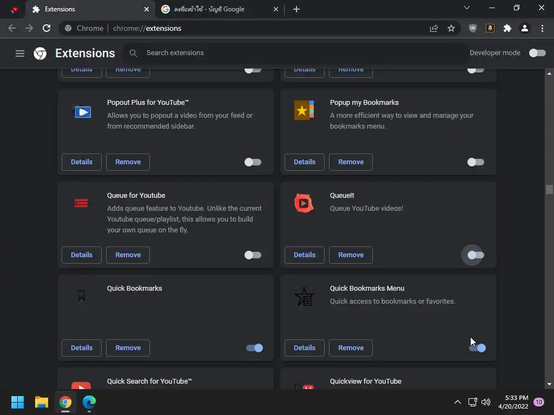Remove Popout Plus for YouTube
This screenshot has height=415, width=554.
click(128, 162)
